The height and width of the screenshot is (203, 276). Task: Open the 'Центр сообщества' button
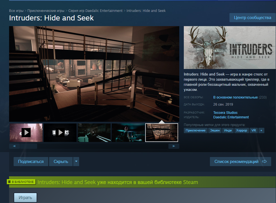point(252,18)
